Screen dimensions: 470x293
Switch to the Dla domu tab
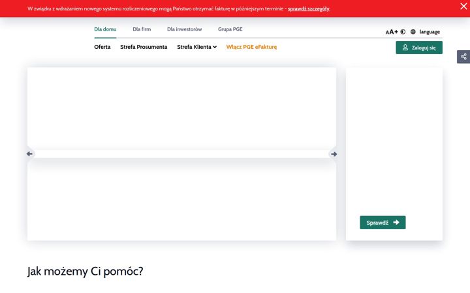105,29
